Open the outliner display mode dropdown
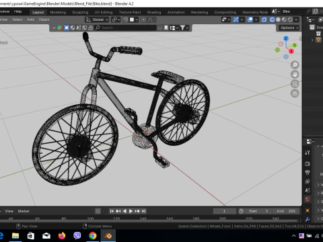The height and width of the screenshot is (242, 323). pos(310,19)
